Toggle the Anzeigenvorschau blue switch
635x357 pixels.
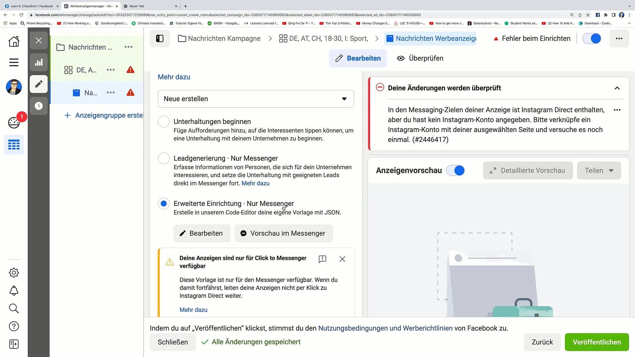458,171
